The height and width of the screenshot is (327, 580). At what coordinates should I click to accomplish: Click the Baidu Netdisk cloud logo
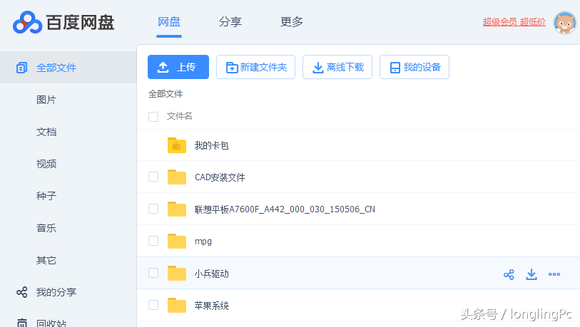pyautogui.click(x=27, y=22)
